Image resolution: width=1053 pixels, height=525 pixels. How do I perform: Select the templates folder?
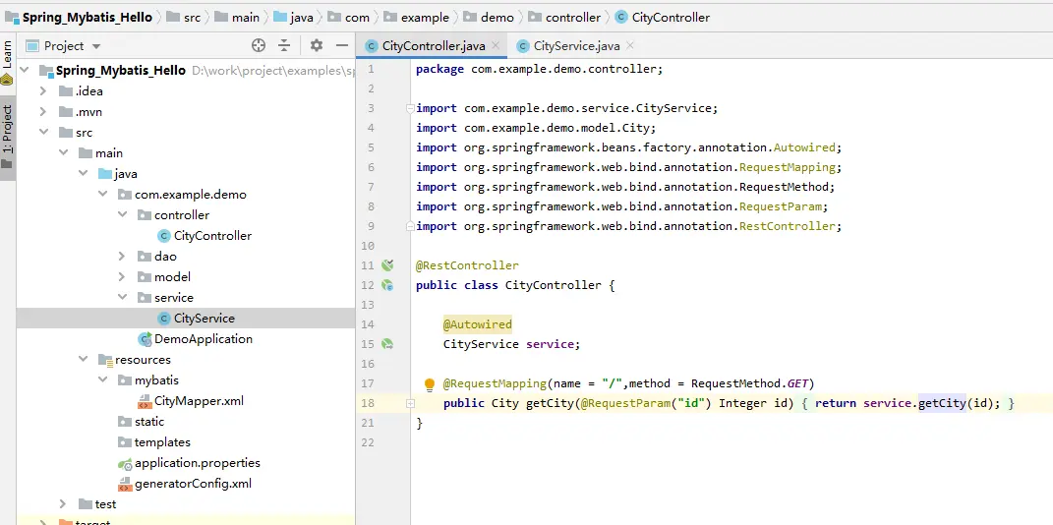tap(162, 442)
